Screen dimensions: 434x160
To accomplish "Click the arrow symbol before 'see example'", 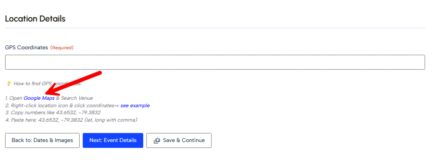I will 117,106.
